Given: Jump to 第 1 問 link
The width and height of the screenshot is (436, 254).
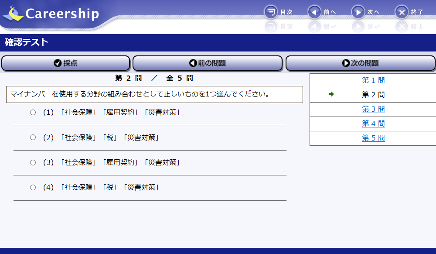Looking at the screenshot, I should (x=373, y=80).
